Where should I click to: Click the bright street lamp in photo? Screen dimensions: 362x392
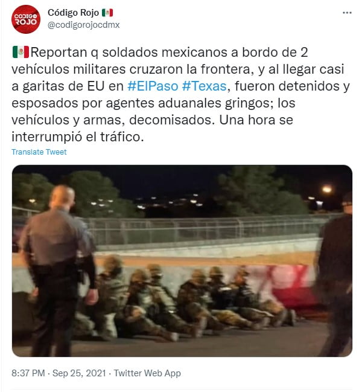coord(326,189)
